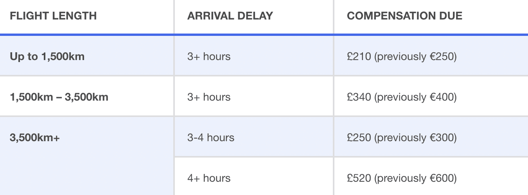The width and height of the screenshot is (528, 195).
Task: Click the text previously €250
Action: tap(415, 57)
